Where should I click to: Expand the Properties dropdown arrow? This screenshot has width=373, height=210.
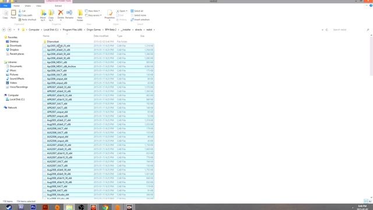[110, 20]
